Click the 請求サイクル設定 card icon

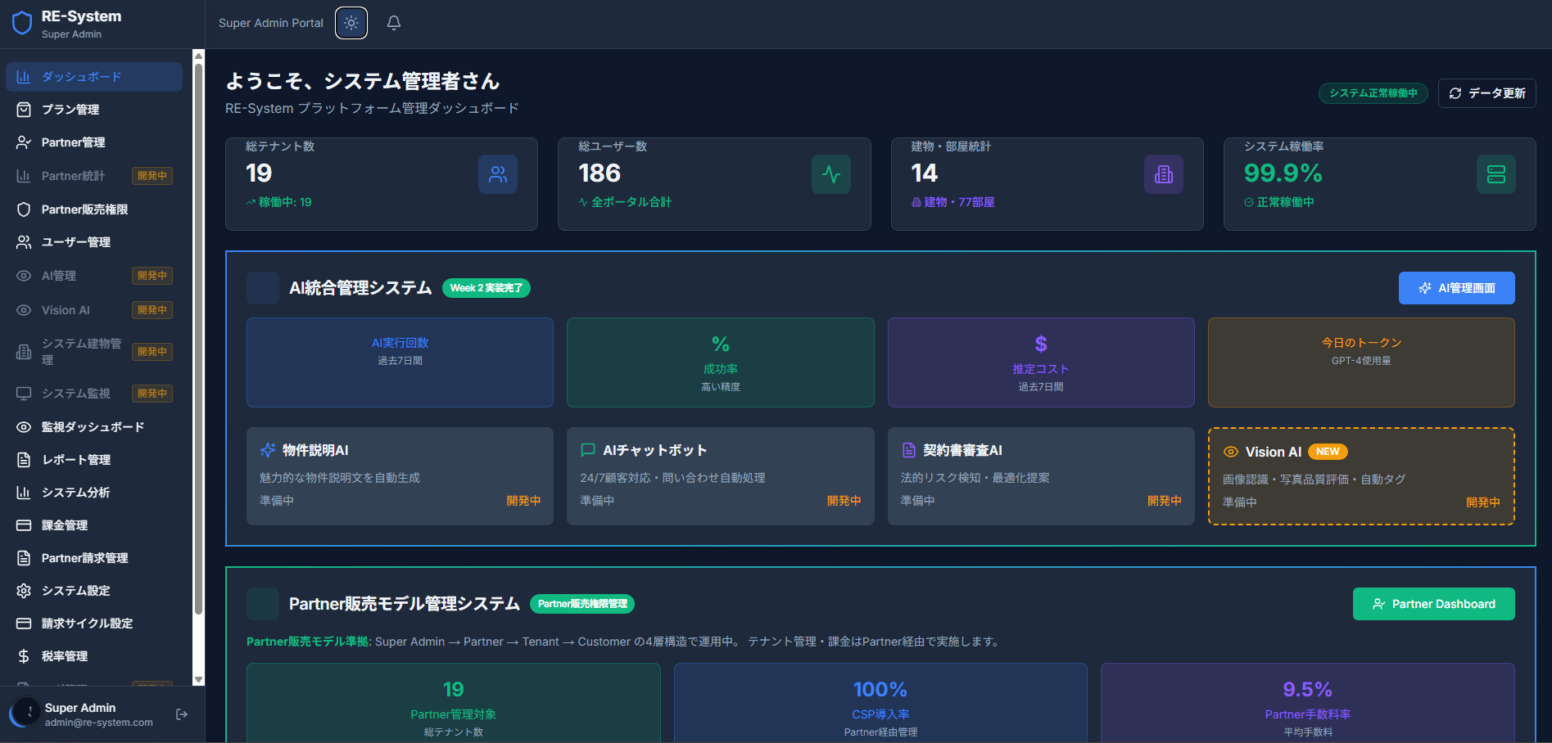click(x=24, y=624)
